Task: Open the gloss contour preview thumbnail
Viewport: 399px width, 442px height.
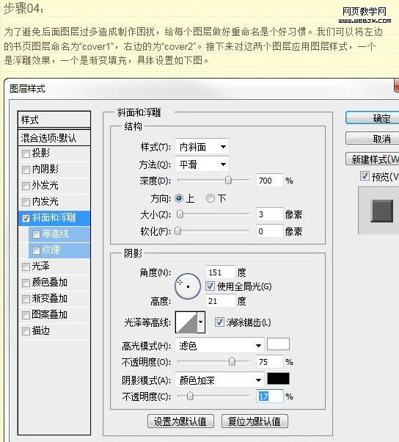Action: [186, 322]
